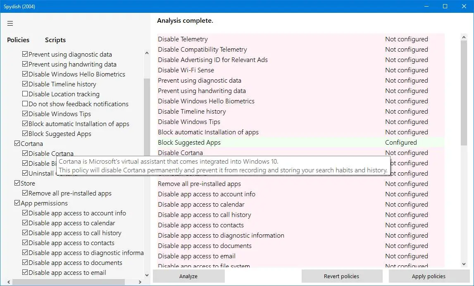Switch to the Scripts tab
The image size is (474, 286).
(x=55, y=40)
